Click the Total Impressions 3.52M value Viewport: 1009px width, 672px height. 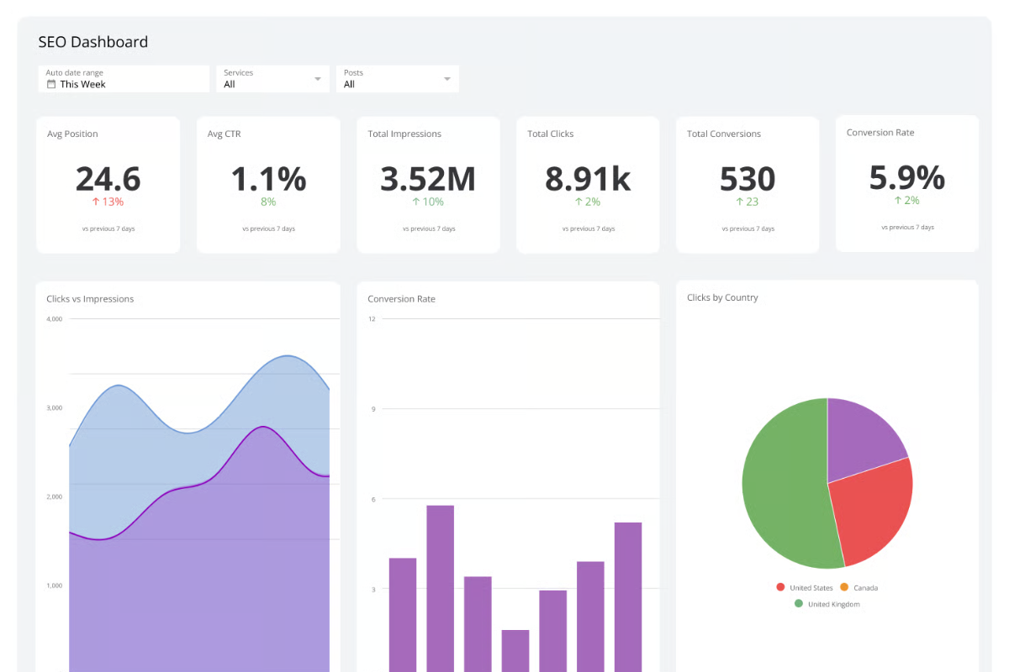(x=428, y=177)
